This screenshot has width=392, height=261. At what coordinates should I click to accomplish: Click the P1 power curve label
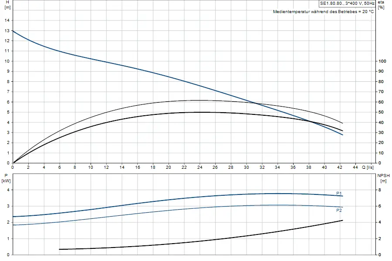click(x=339, y=193)
